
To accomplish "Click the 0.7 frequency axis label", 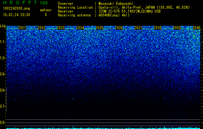I will point(3,106).
